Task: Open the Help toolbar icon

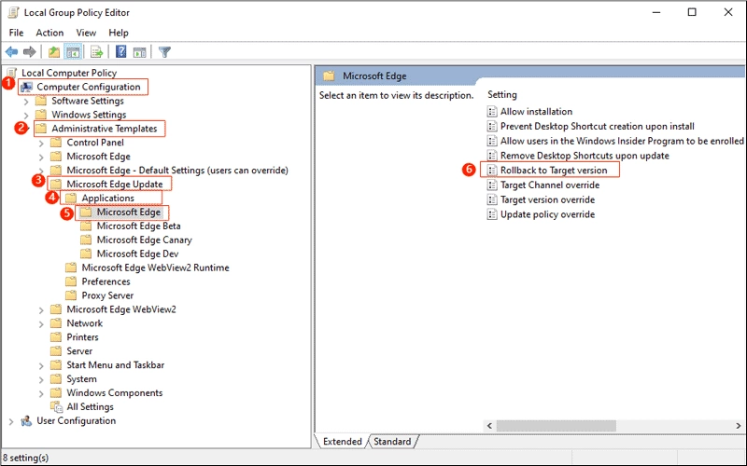Action: [121, 51]
